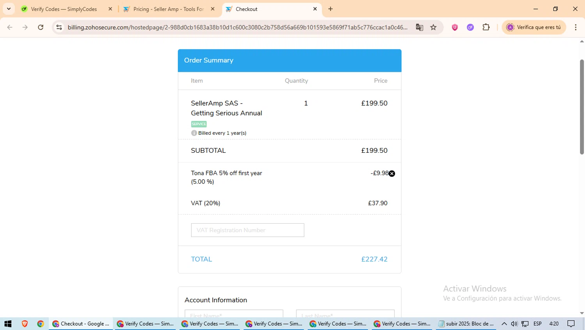Image resolution: width=585 pixels, height=330 pixels.
Task: Close the Pricing - Seller Amp tab
Action: click(213, 9)
